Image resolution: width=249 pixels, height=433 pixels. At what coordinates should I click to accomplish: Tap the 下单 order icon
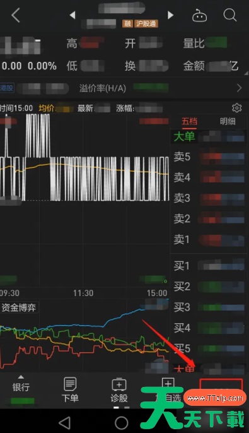point(70,389)
